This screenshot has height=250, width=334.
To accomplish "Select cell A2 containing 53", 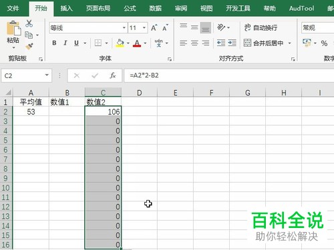I will pyautogui.click(x=31, y=111).
